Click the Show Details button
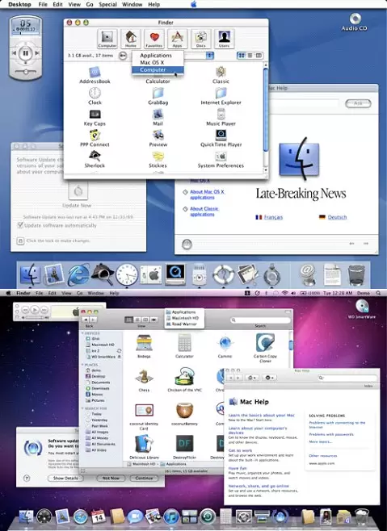This screenshot has width=387, height=531. (x=65, y=479)
